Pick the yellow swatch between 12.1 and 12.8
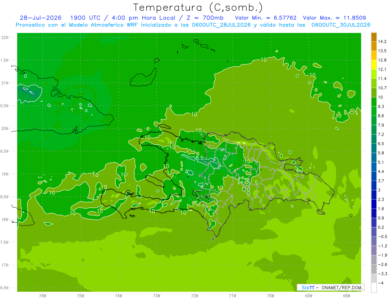This screenshot has height=300, width=389. pos(374,65)
